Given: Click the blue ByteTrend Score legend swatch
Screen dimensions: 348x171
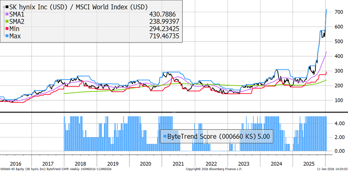Looking at the screenshot, I should 165,136.
